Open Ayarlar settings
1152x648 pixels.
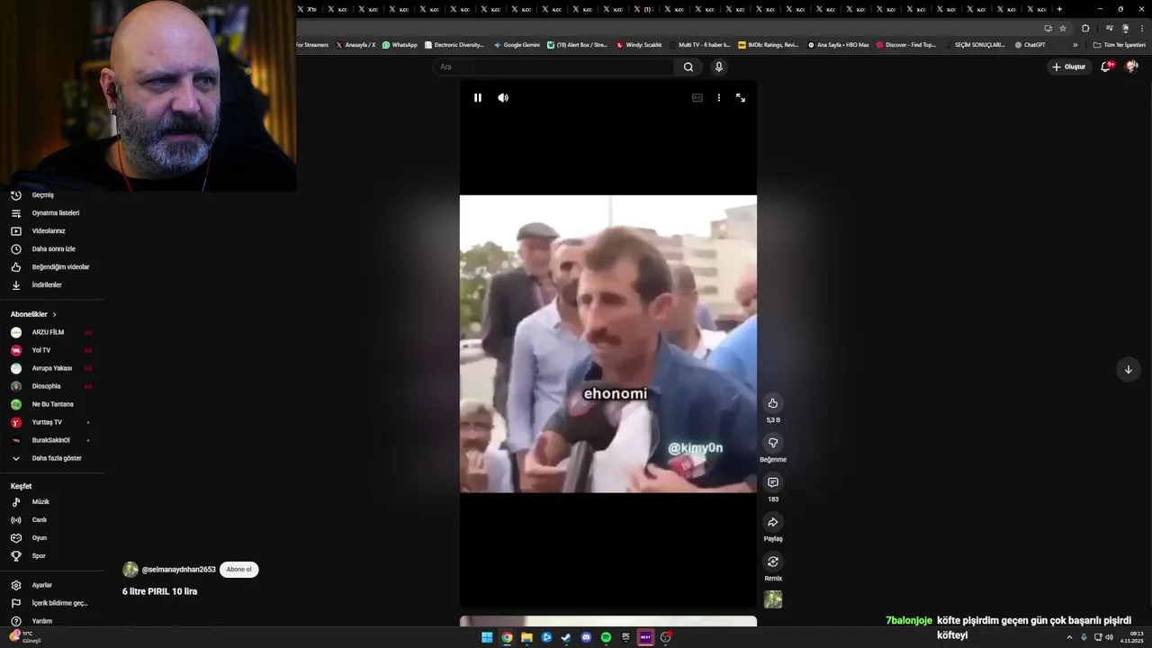[x=42, y=585]
